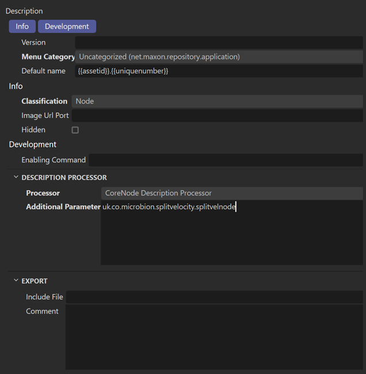Click the bold Classification label
366x374 pixels.
(44, 101)
